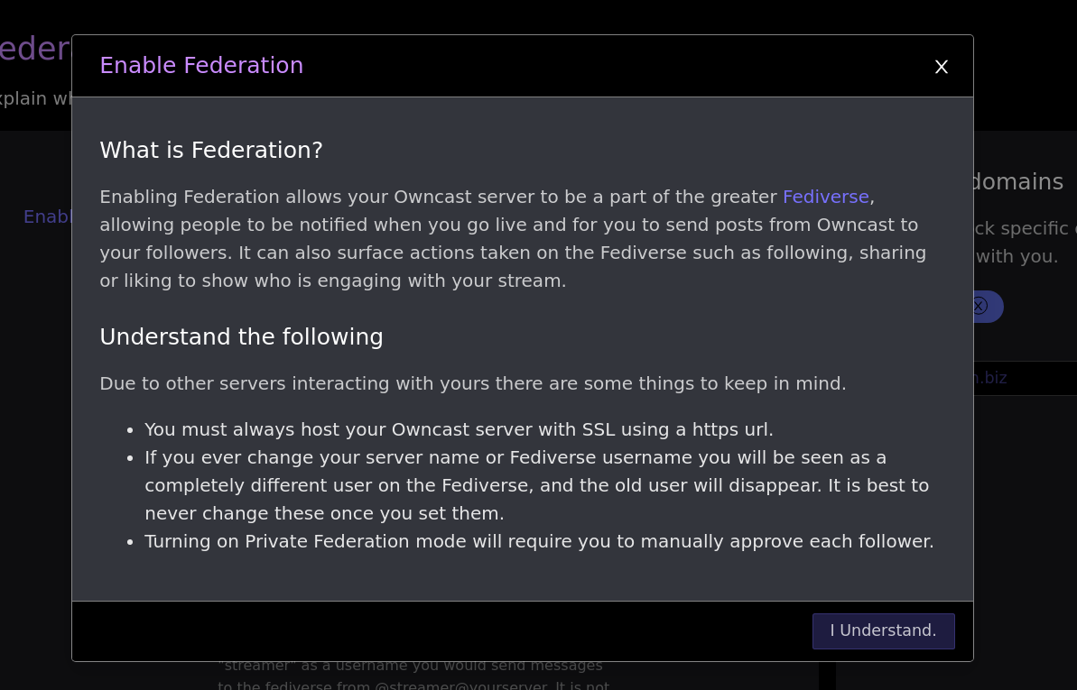Click the "Understand the following" heading

[241, 336]
